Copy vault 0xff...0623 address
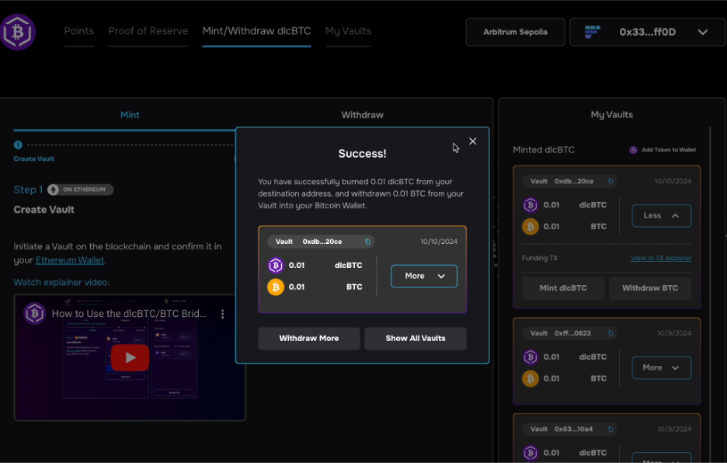727x463 pixels. click(x=610, y=333)
